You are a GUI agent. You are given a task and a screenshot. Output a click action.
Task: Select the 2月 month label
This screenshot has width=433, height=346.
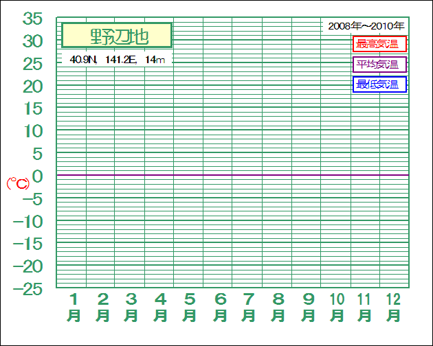(102, 308)
